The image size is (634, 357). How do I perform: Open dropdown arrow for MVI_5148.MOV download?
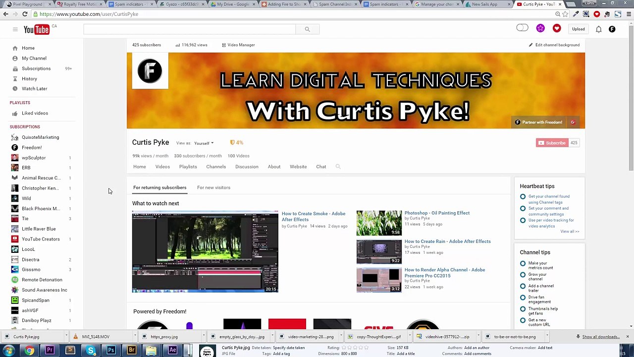[x=135, y=337]
